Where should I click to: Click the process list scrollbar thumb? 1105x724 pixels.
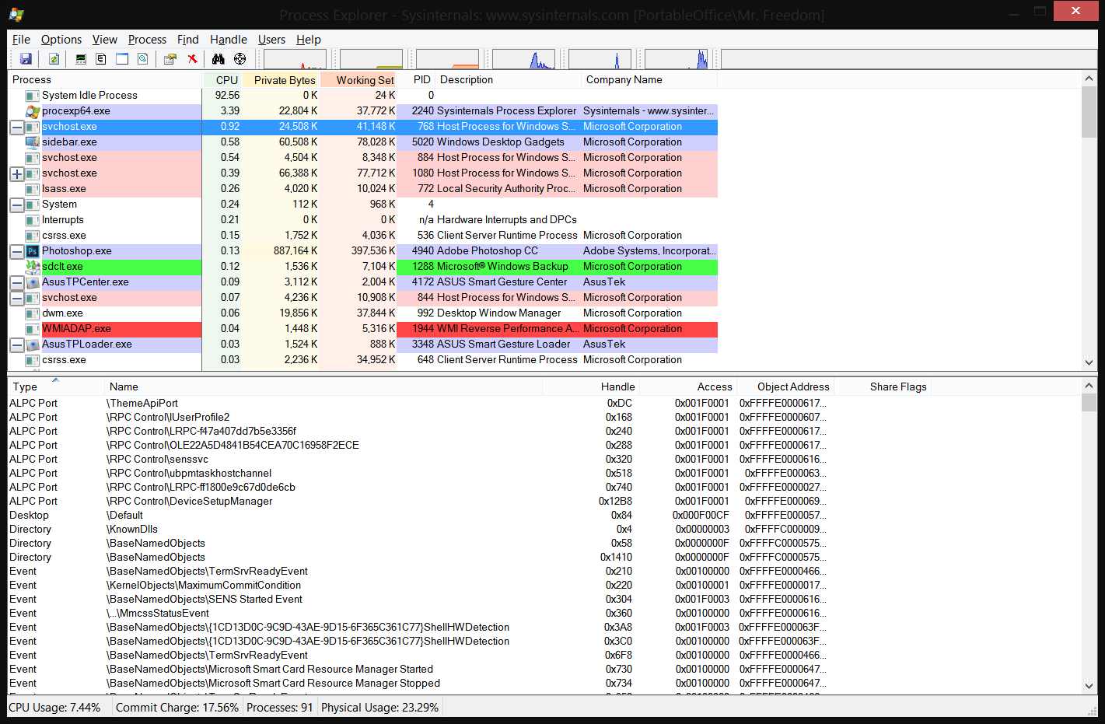tap(1089, 112)
